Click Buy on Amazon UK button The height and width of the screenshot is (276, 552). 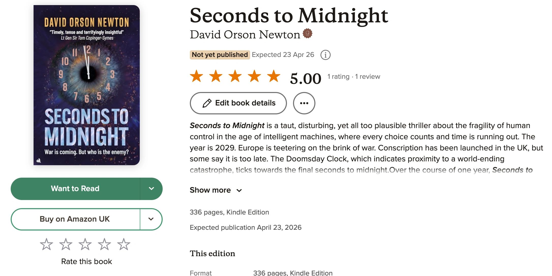coord(75,219)
